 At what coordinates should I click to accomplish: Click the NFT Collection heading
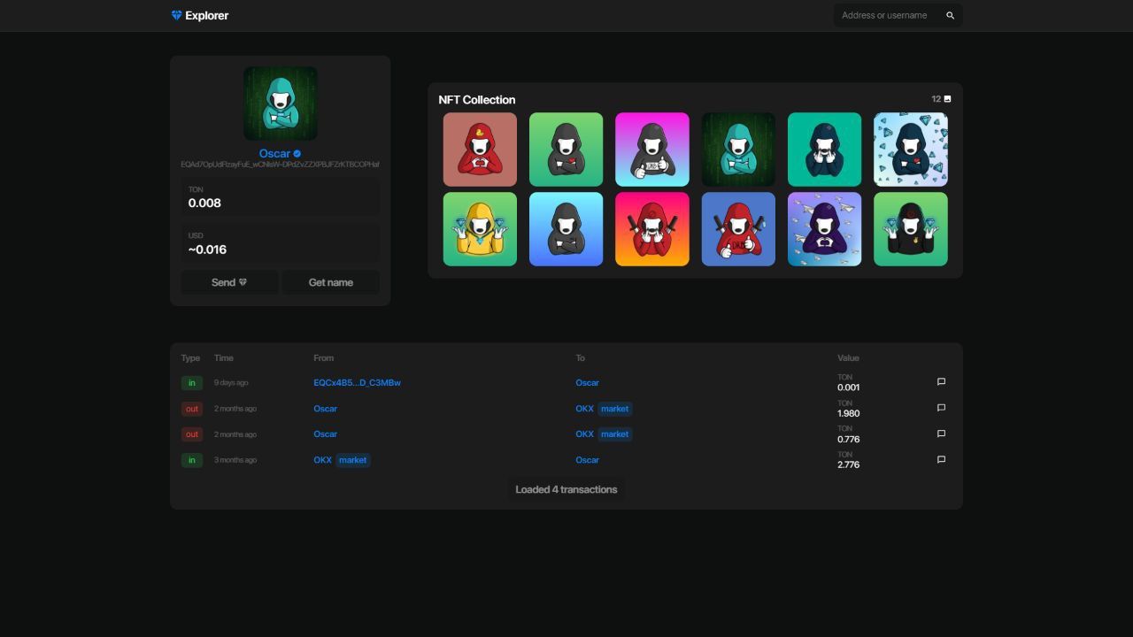[476, 100]
